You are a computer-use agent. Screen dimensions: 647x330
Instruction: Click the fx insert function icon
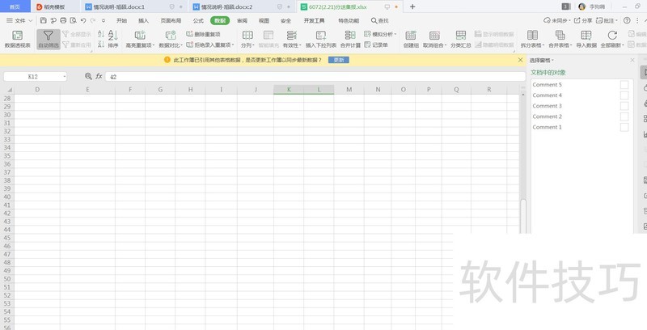coord(99,76)
